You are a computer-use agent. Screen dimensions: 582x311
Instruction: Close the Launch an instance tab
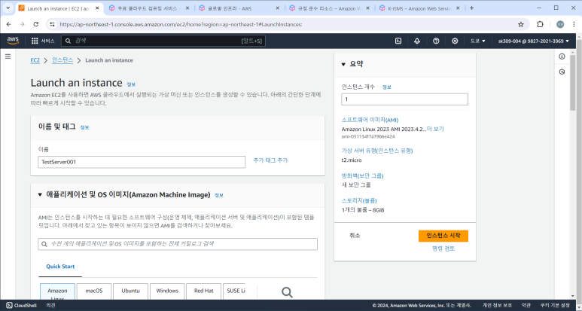(97, 8)
